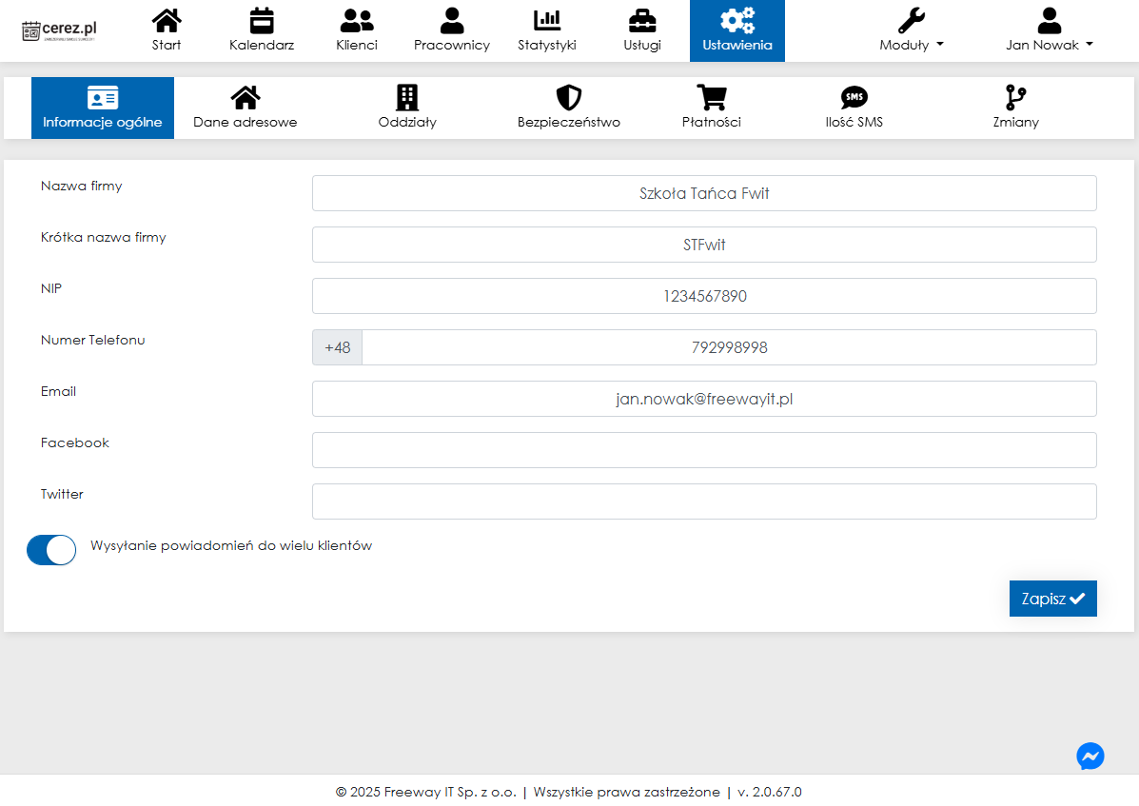Select the Pracownicy employees menu item
The width and height of the screenshot is (1139, 806).
[452, 30]
